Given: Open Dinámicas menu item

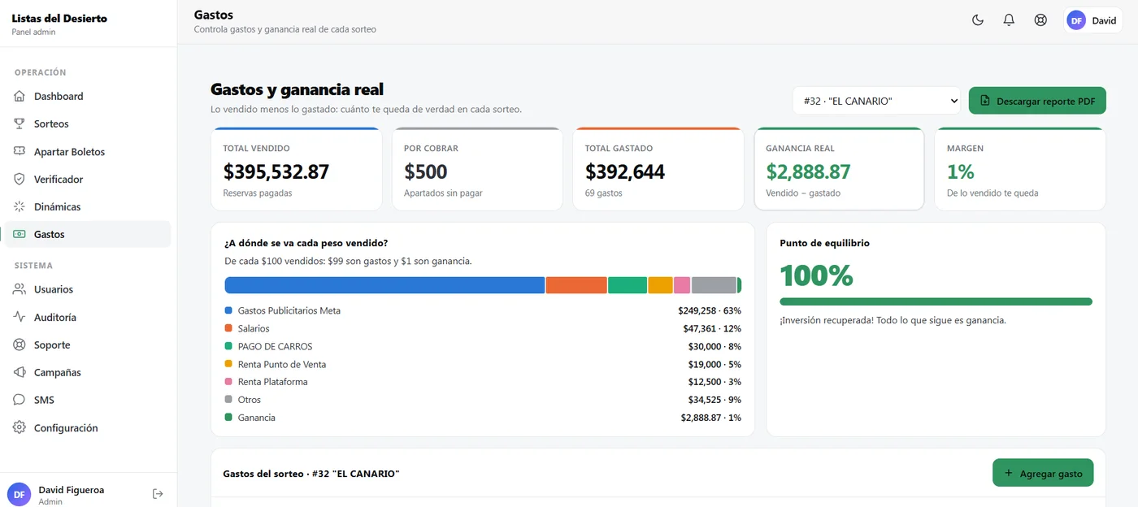Looking at the screenshot, I should click(x=88, y=206).
